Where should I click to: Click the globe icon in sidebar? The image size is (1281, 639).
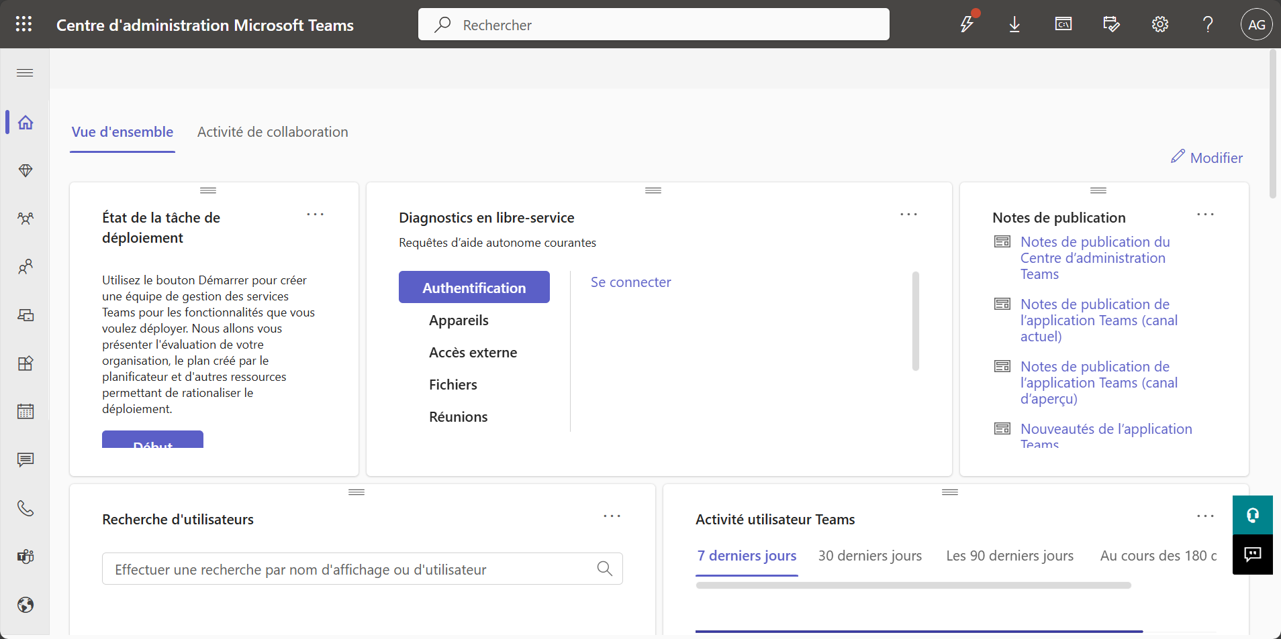(x=26, y=605)
